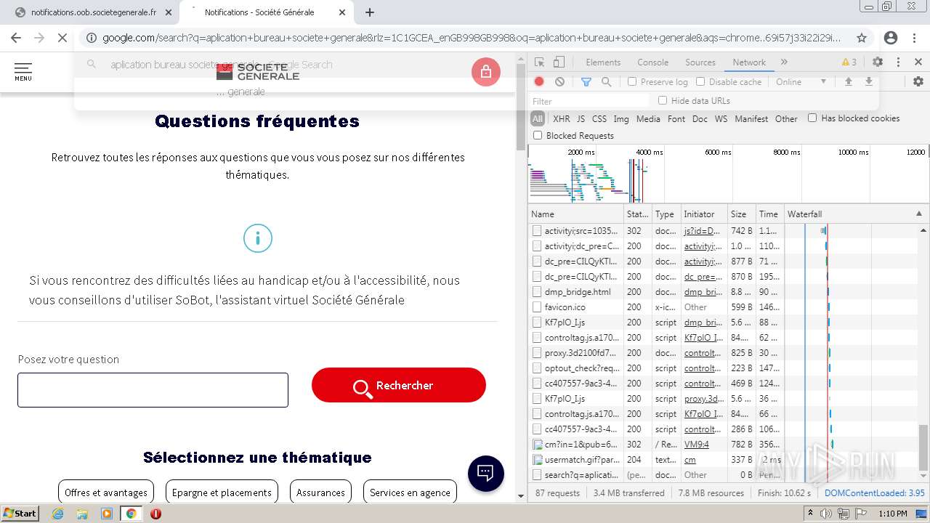The width and height of the screenshot is (930, 523).
Task: Open the network search magnifier icon
Action: point(606,82)
